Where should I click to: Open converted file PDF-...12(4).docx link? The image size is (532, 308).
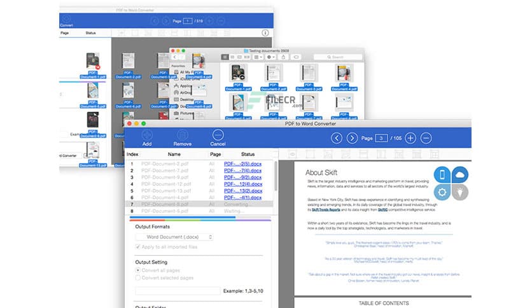point(243,184)
